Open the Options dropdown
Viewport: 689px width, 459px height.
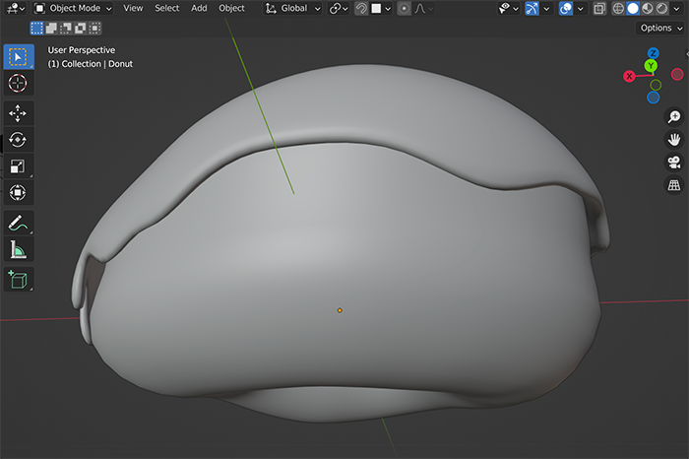pos(658,28)
